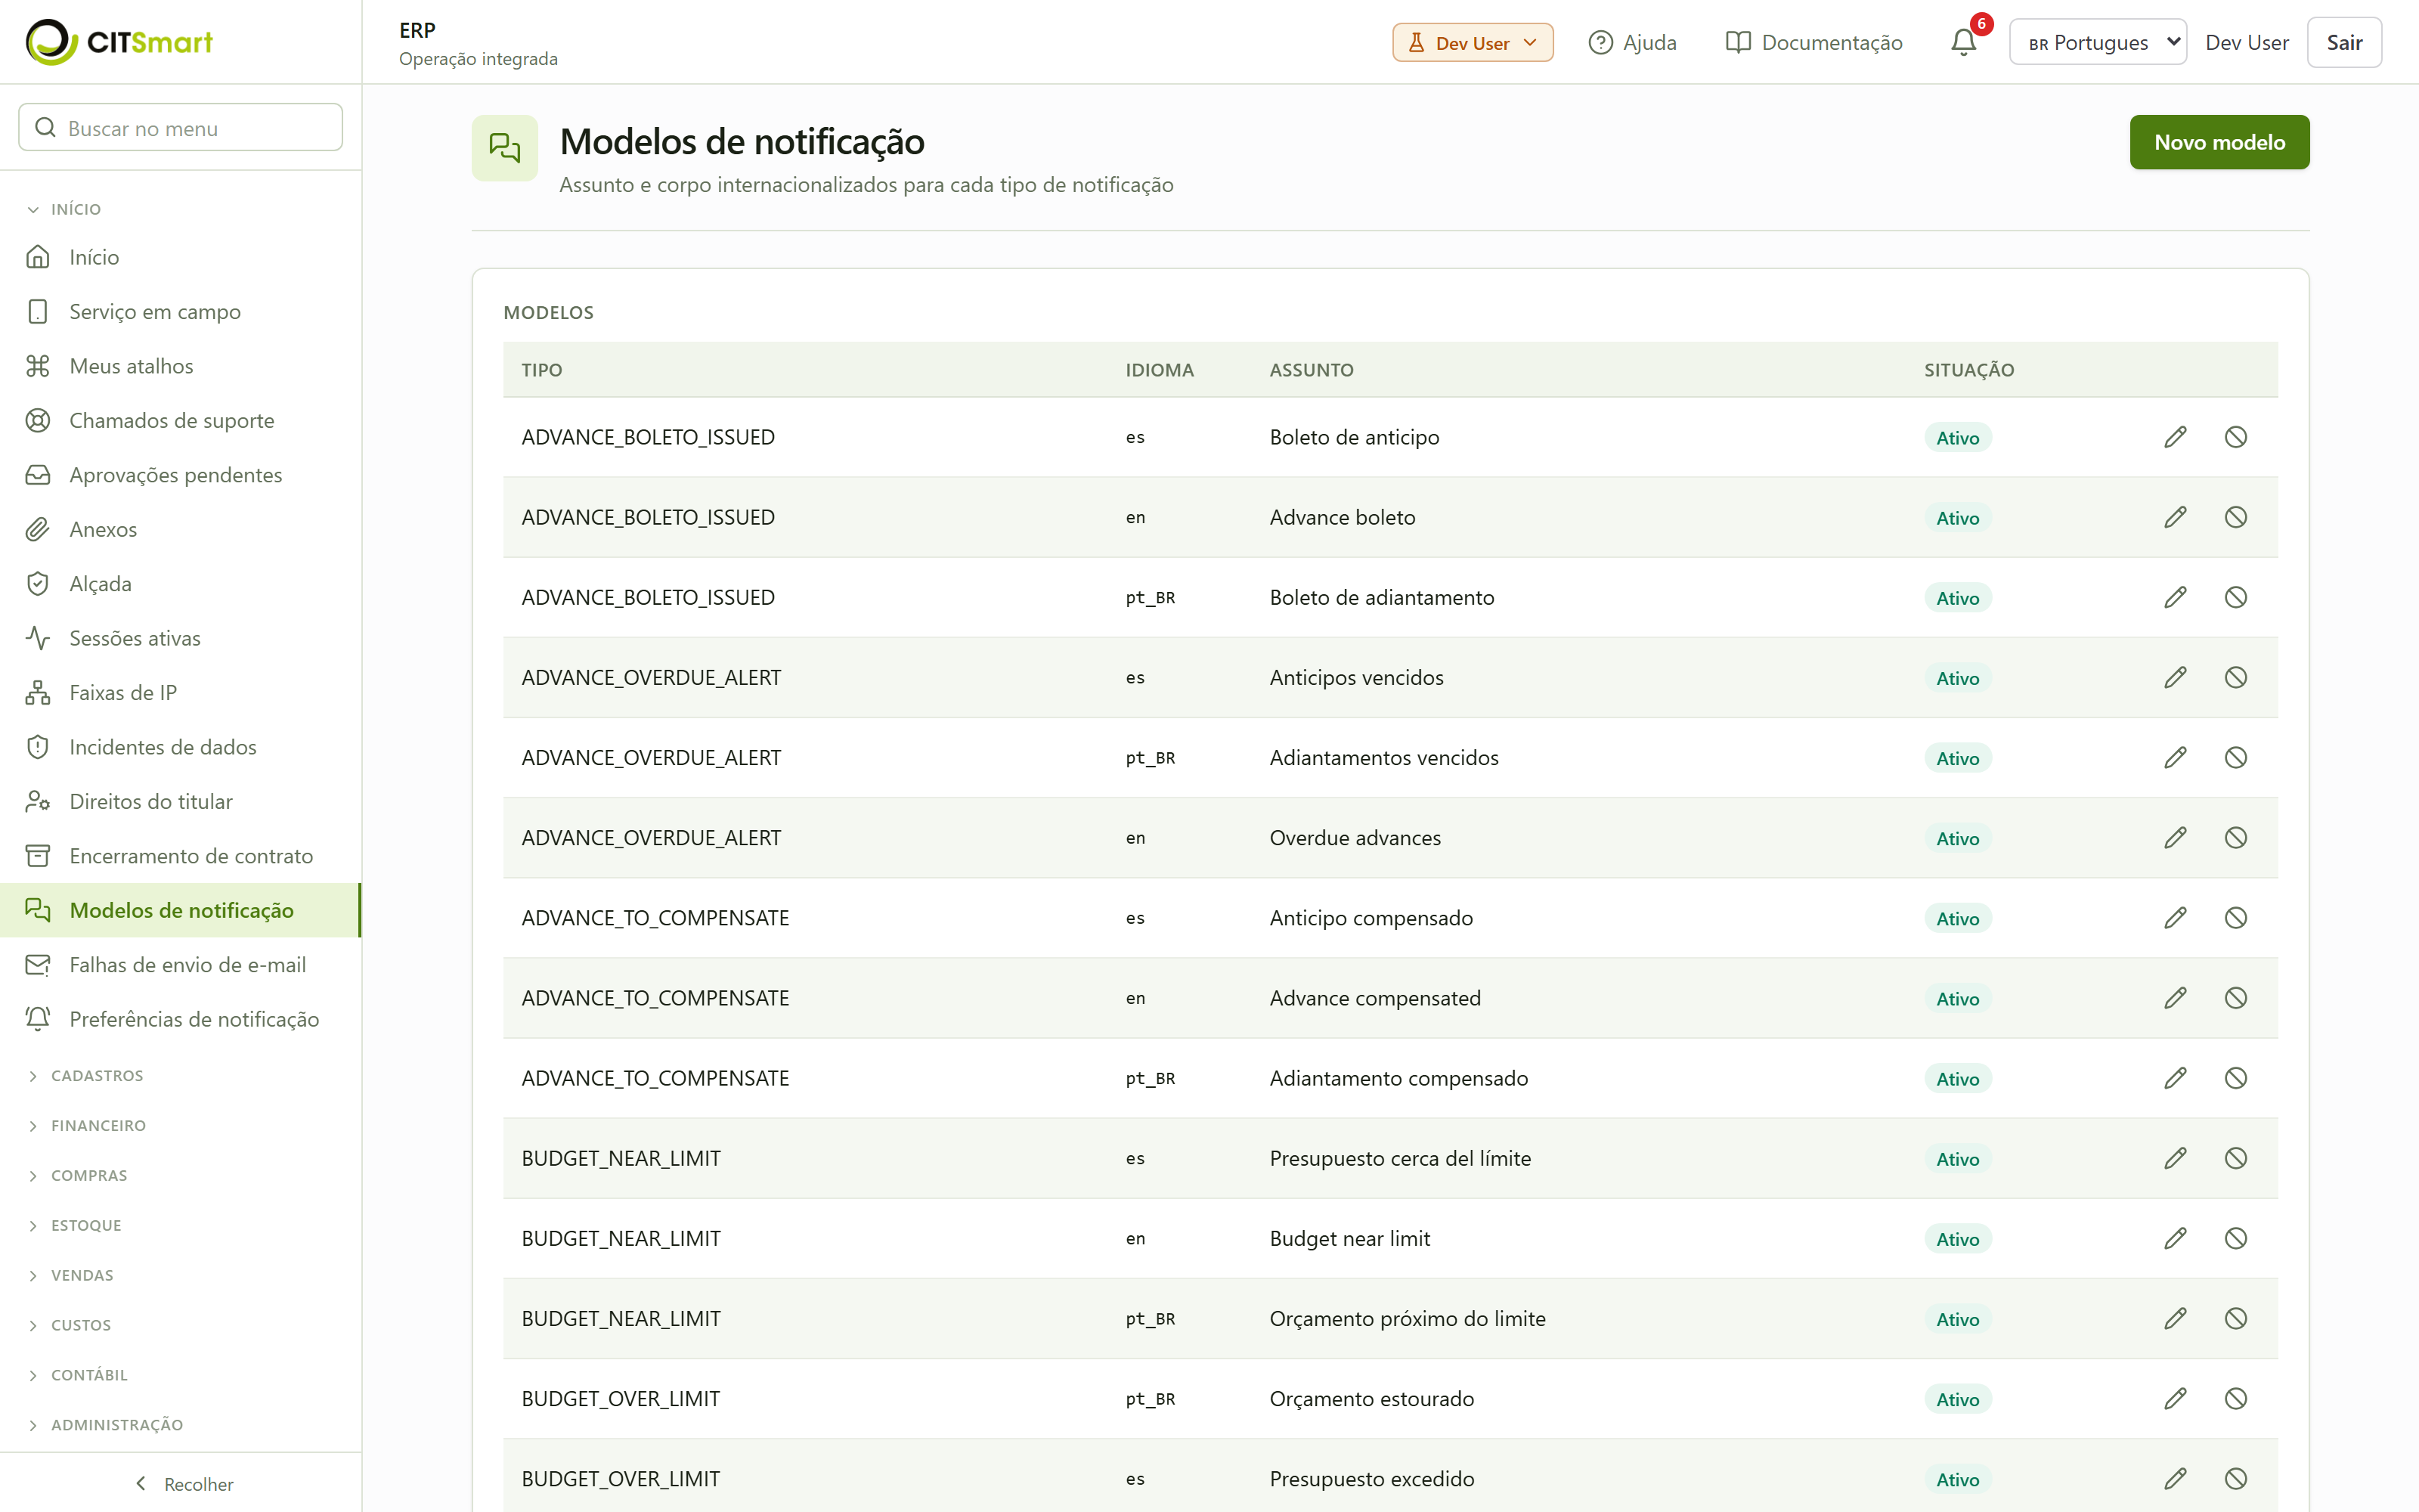The height and width of the screenshot is (1512, 2419).
Task: Edit the 'Anticipo compensado' model
Action: pos(2175,917)
